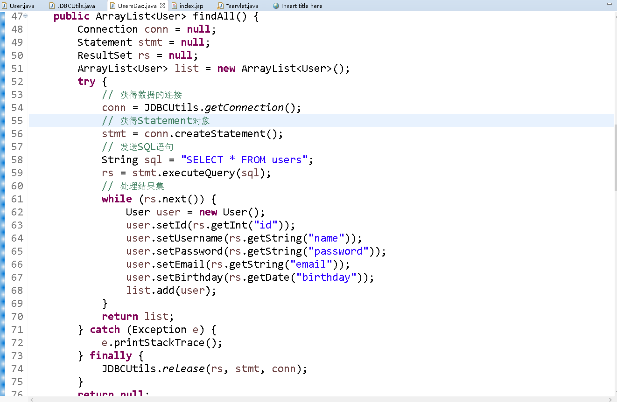Open the *servlet.java tab

pyautogui.click(x=238, y=6)
